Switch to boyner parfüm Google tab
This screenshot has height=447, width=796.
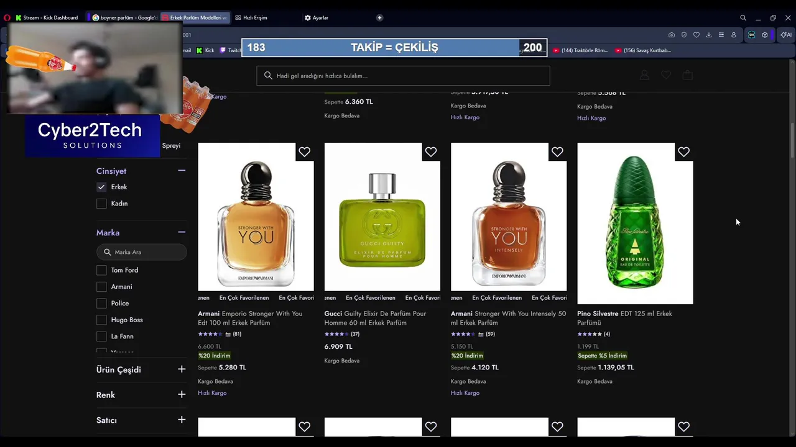124,17
